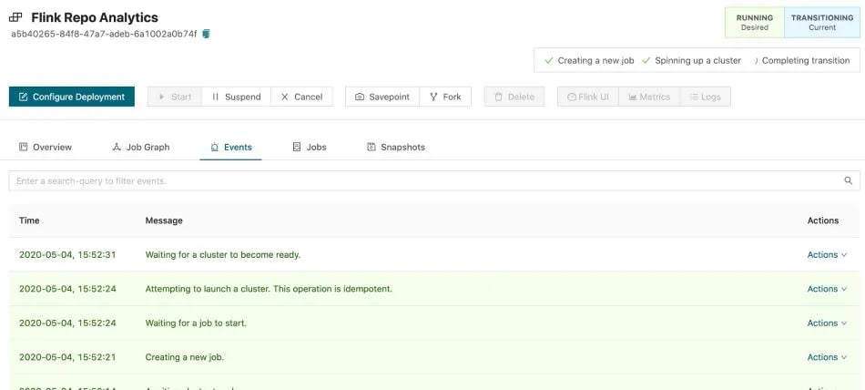Switch to the Snapshots tab
Viewport: 865px width, 390px height.
396,147
